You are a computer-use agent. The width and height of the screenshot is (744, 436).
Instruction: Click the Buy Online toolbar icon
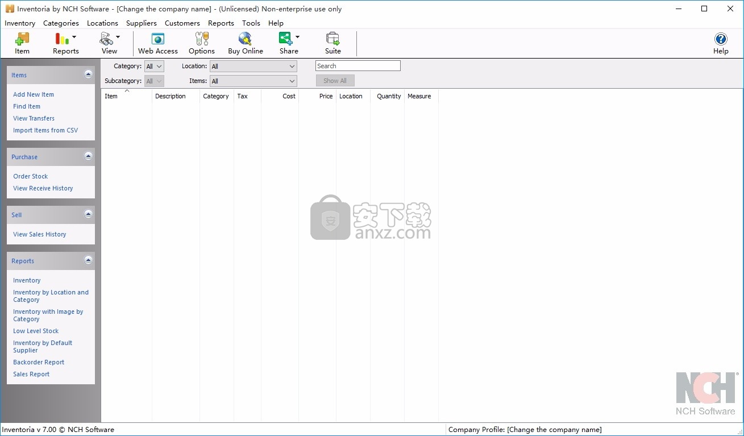coord(246,44)
